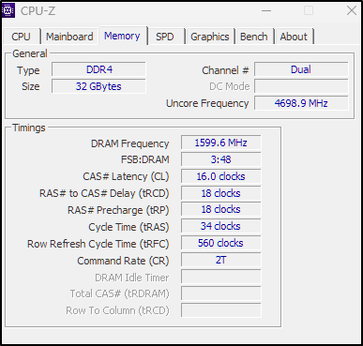Click the tRP 18 clocks value
Image resolution: width=363 pixels, height=346 pixels.
tap(220, 209)
